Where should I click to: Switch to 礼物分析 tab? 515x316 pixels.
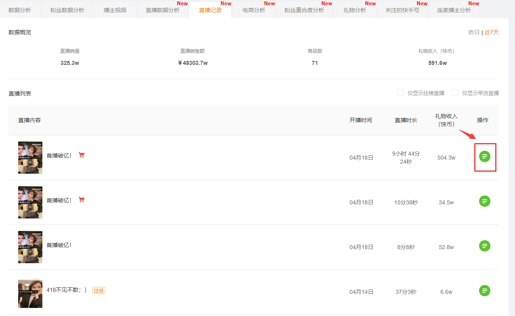coord(355,10)
